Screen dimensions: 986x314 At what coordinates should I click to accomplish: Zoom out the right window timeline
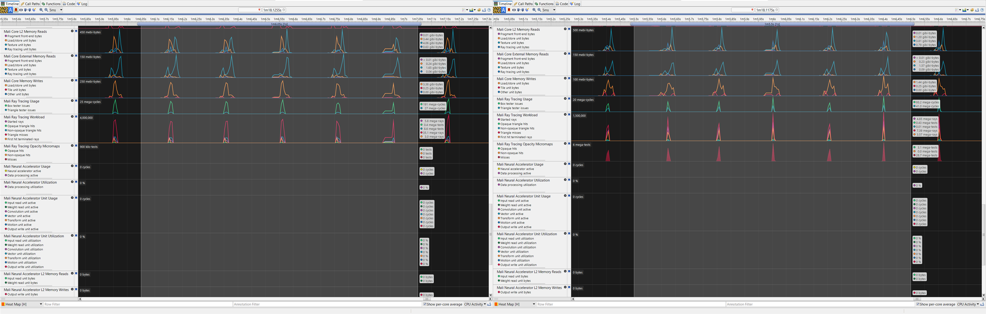pos(539,10)
